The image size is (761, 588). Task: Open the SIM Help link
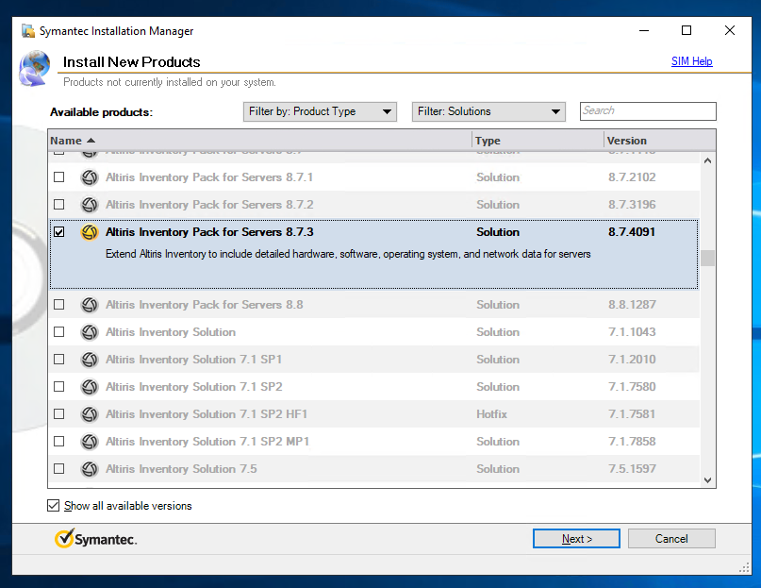pyautogui.click(x=691, y=61)
